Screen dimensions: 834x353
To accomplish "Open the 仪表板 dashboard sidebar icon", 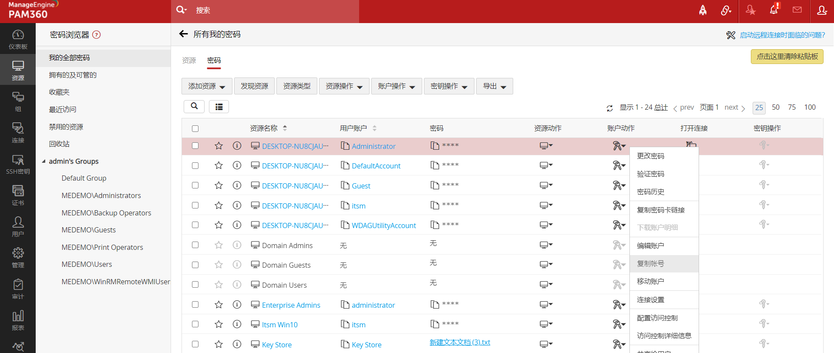I will pos(18,39).
